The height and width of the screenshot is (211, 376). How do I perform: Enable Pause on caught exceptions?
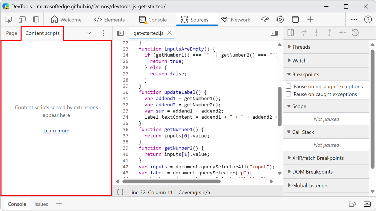289,94
